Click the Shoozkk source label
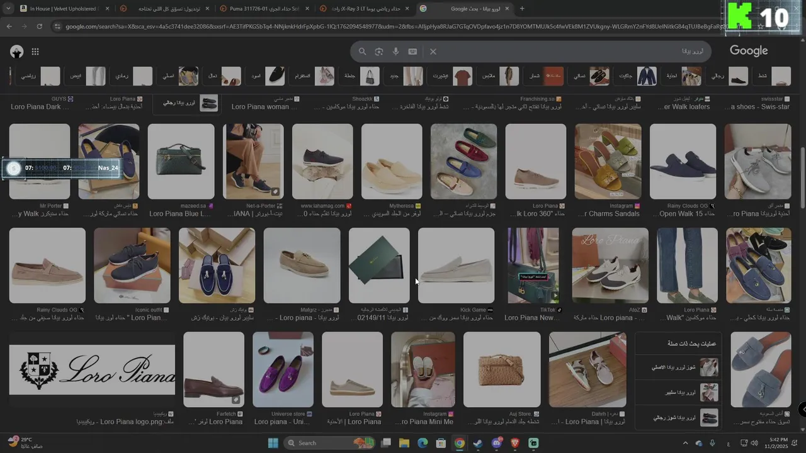Viewport: 806px width, 453px height. 362,99
